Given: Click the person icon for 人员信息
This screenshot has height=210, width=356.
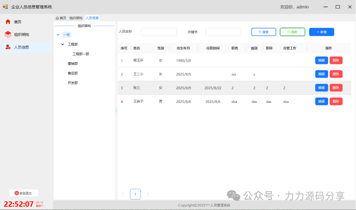Looking at the screenshot, I should (x=8, y=47).
